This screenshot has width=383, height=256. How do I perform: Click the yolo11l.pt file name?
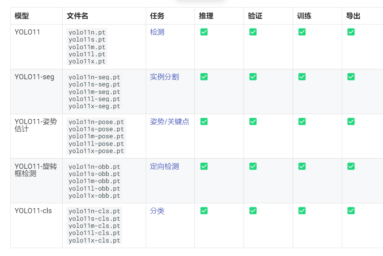pyautogui.click(x=87, y=54)
